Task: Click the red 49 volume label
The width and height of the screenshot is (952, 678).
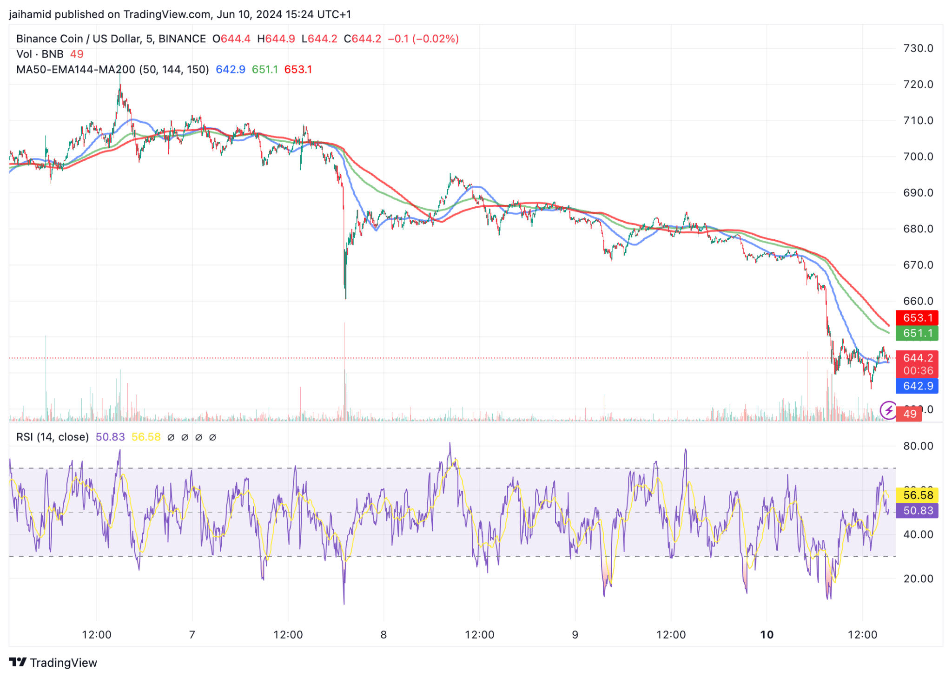Action: point(909,414)
